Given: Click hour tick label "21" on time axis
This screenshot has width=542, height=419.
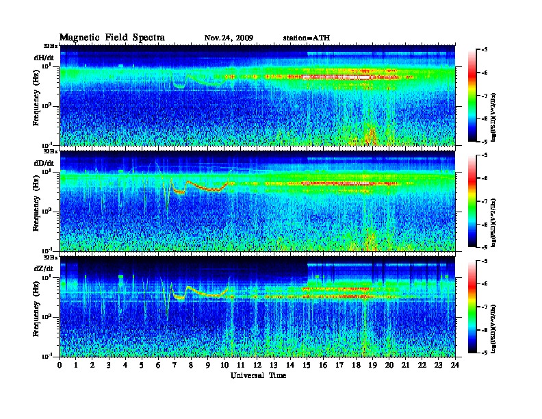Looking at the screenshot, I should [405, 365].
